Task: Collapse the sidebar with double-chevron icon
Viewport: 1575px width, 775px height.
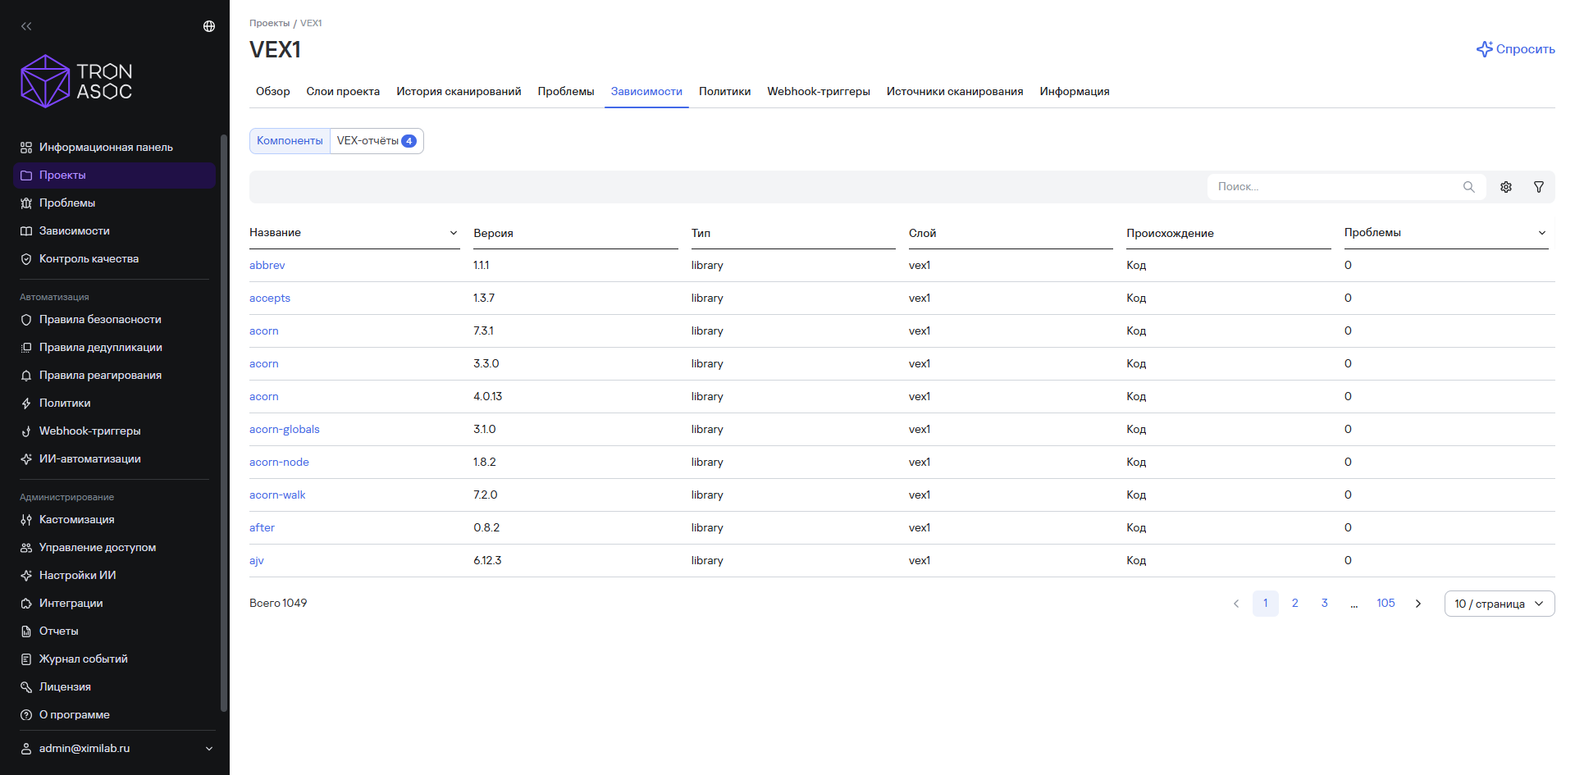Action: [26, 26]
